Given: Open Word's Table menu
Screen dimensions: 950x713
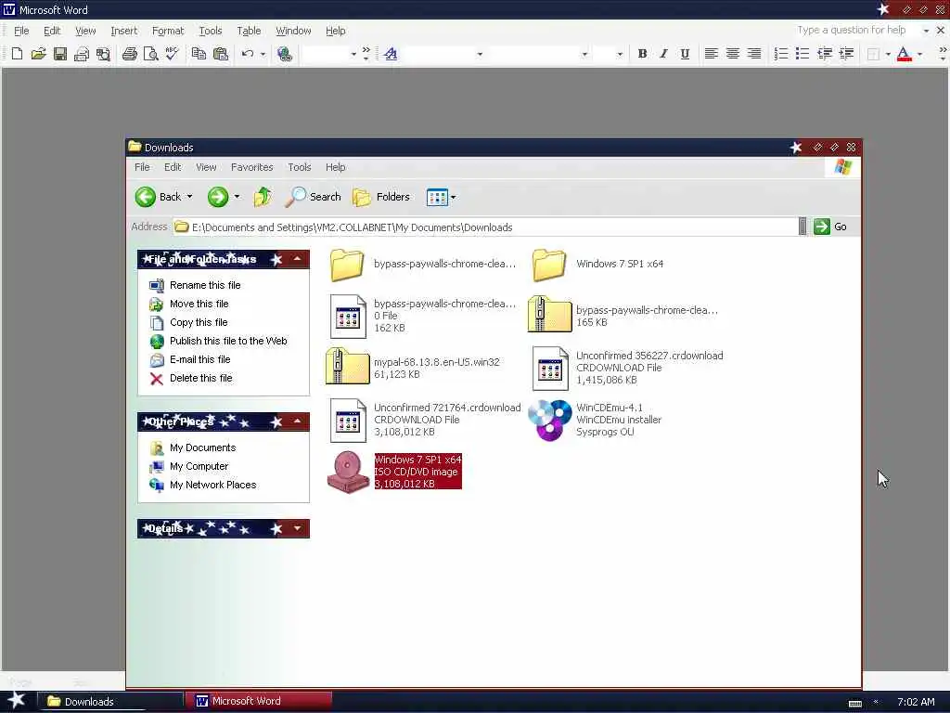Looking at the screenshot, I should coord(249,31).
